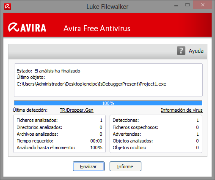Open the Información de virus link
The image size is (215, 180).
pos(182,110)
